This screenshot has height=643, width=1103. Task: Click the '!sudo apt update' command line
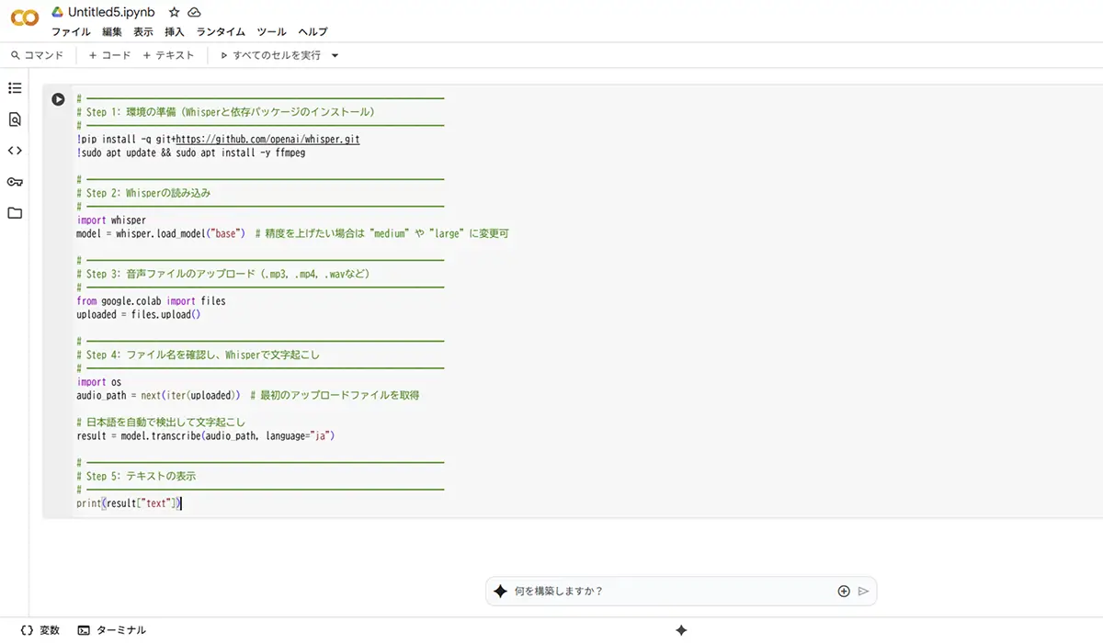coord(191,152)
